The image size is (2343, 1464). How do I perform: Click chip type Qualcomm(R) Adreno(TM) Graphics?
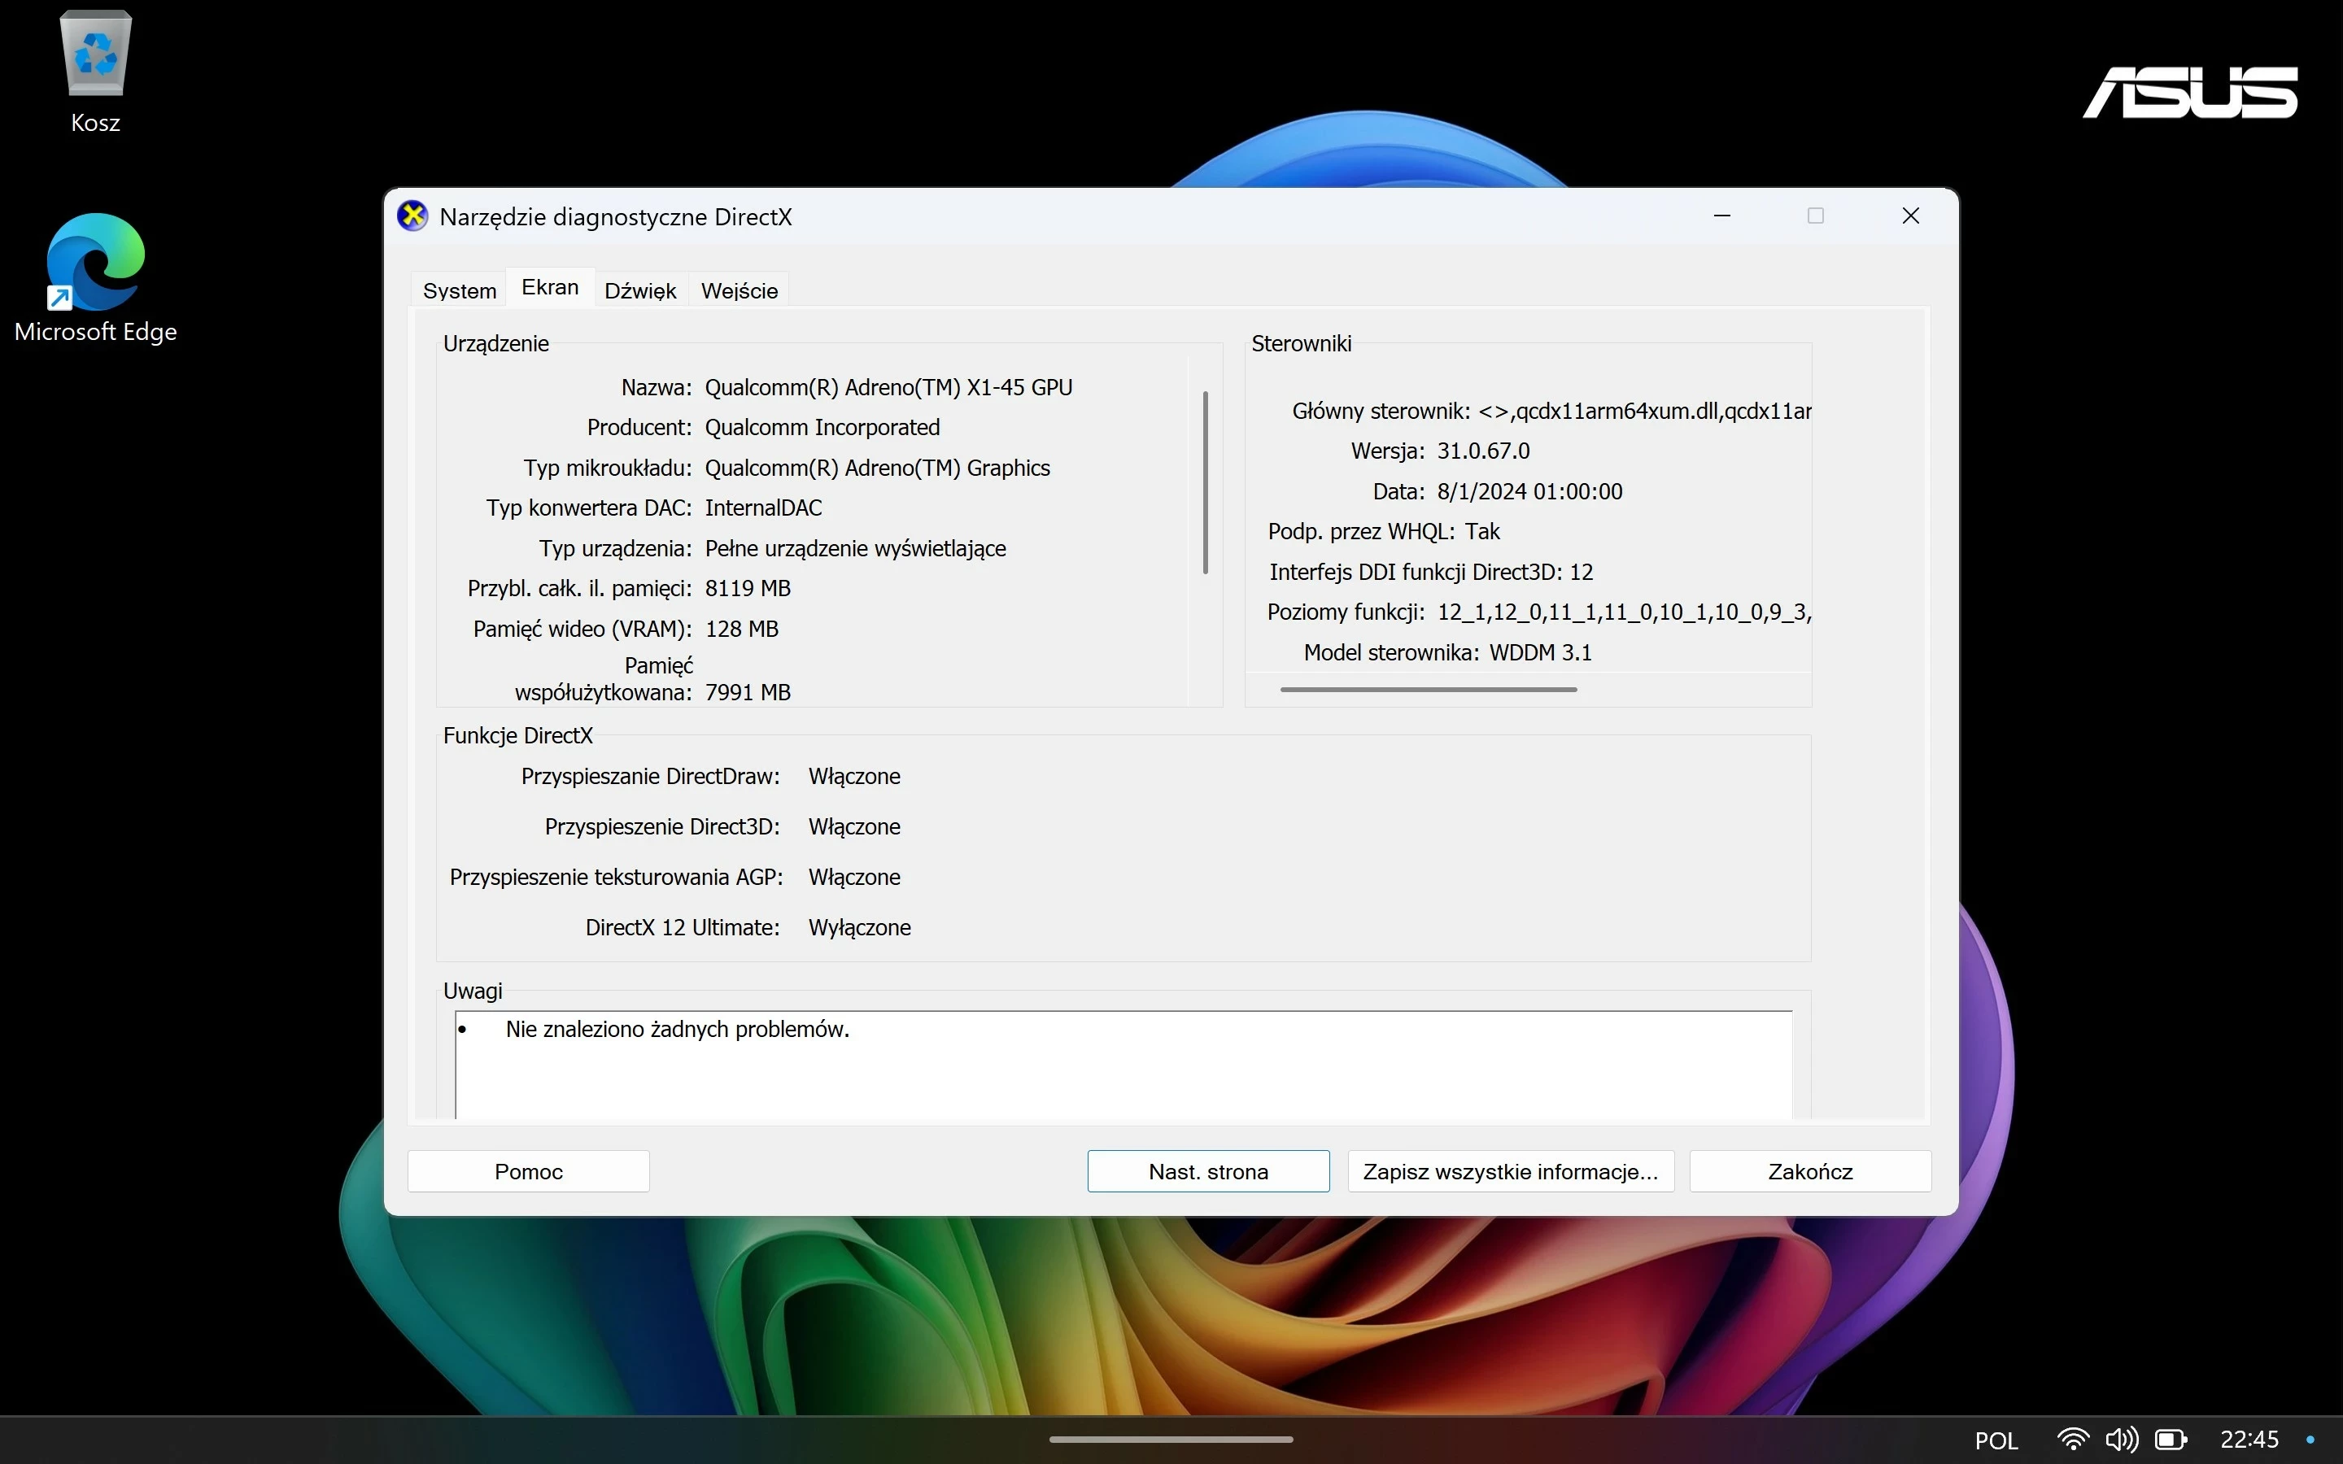pyautogui.click(x=877, y=468)
